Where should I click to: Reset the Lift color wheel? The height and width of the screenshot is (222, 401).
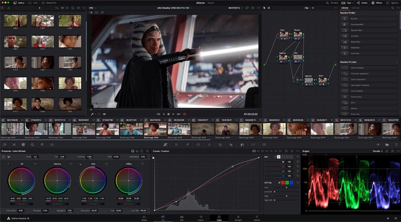(35, 164)
